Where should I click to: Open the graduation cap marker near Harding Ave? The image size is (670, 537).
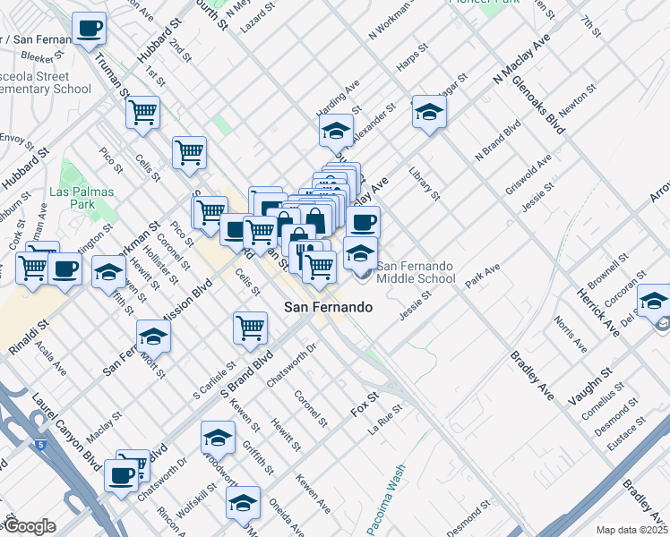coord(336,131)
